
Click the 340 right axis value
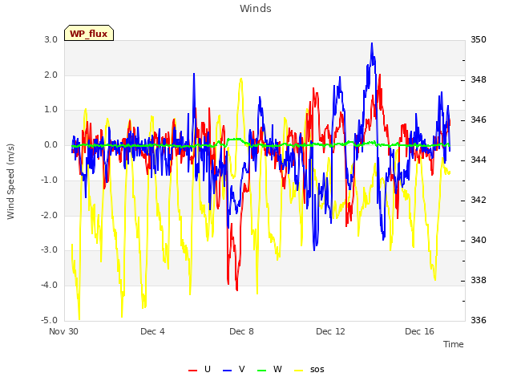pyautogui.click(x=479, y=240)
